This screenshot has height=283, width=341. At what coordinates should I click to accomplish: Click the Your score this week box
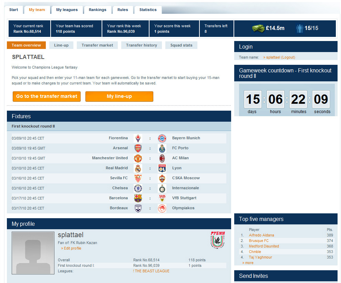coord(174,29)
